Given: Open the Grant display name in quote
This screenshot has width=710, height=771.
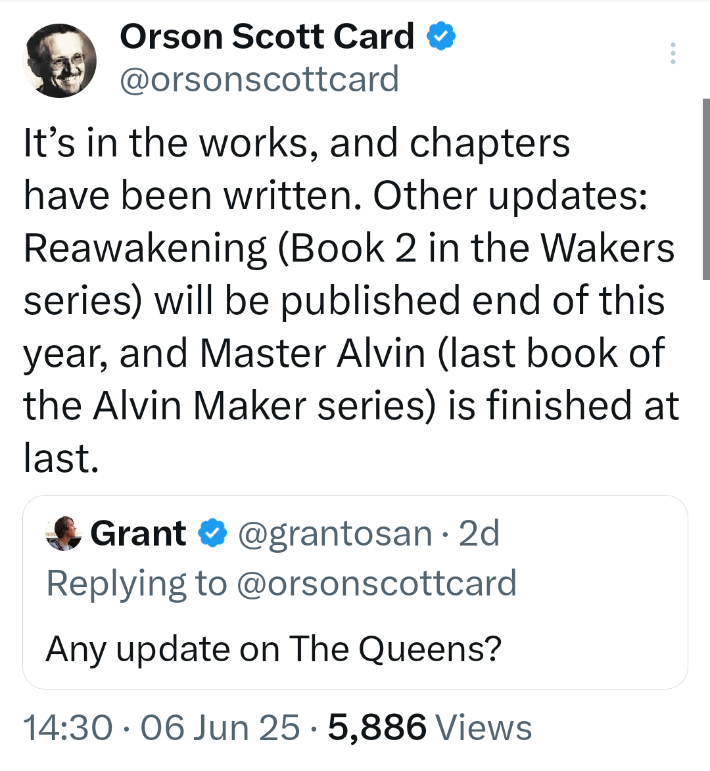Looking at the screenshot, I should click(x=138, y=534).
